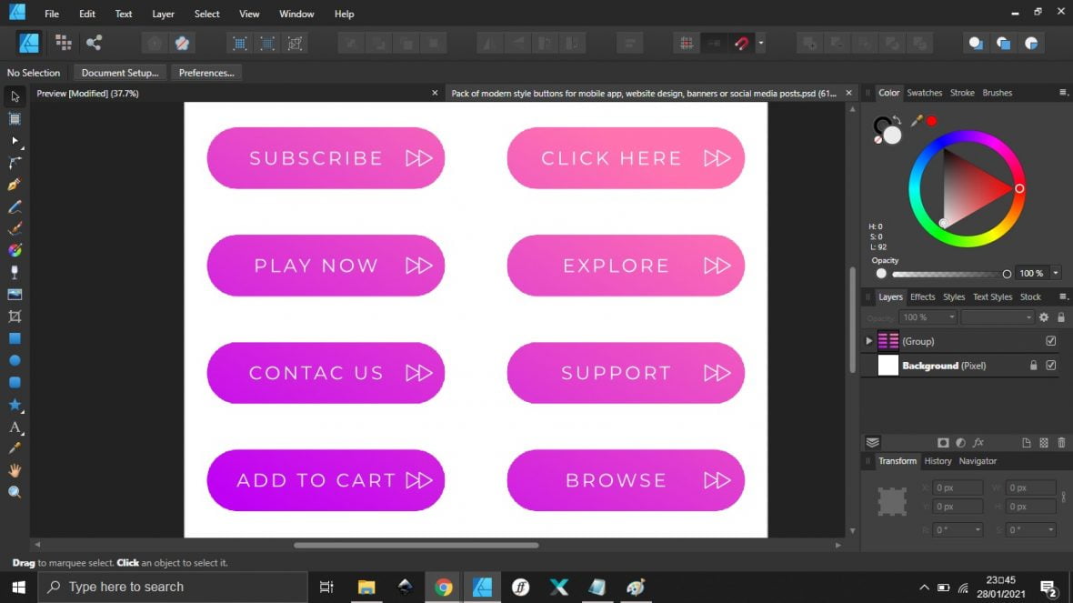Select the Transparency tool

[15, 272]
